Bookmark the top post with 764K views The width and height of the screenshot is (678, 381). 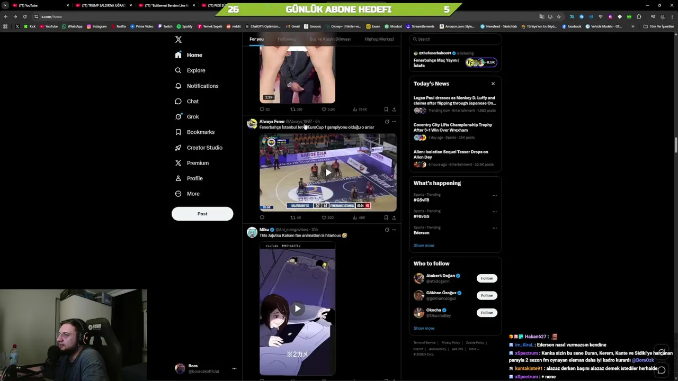[x=386, y=110]
